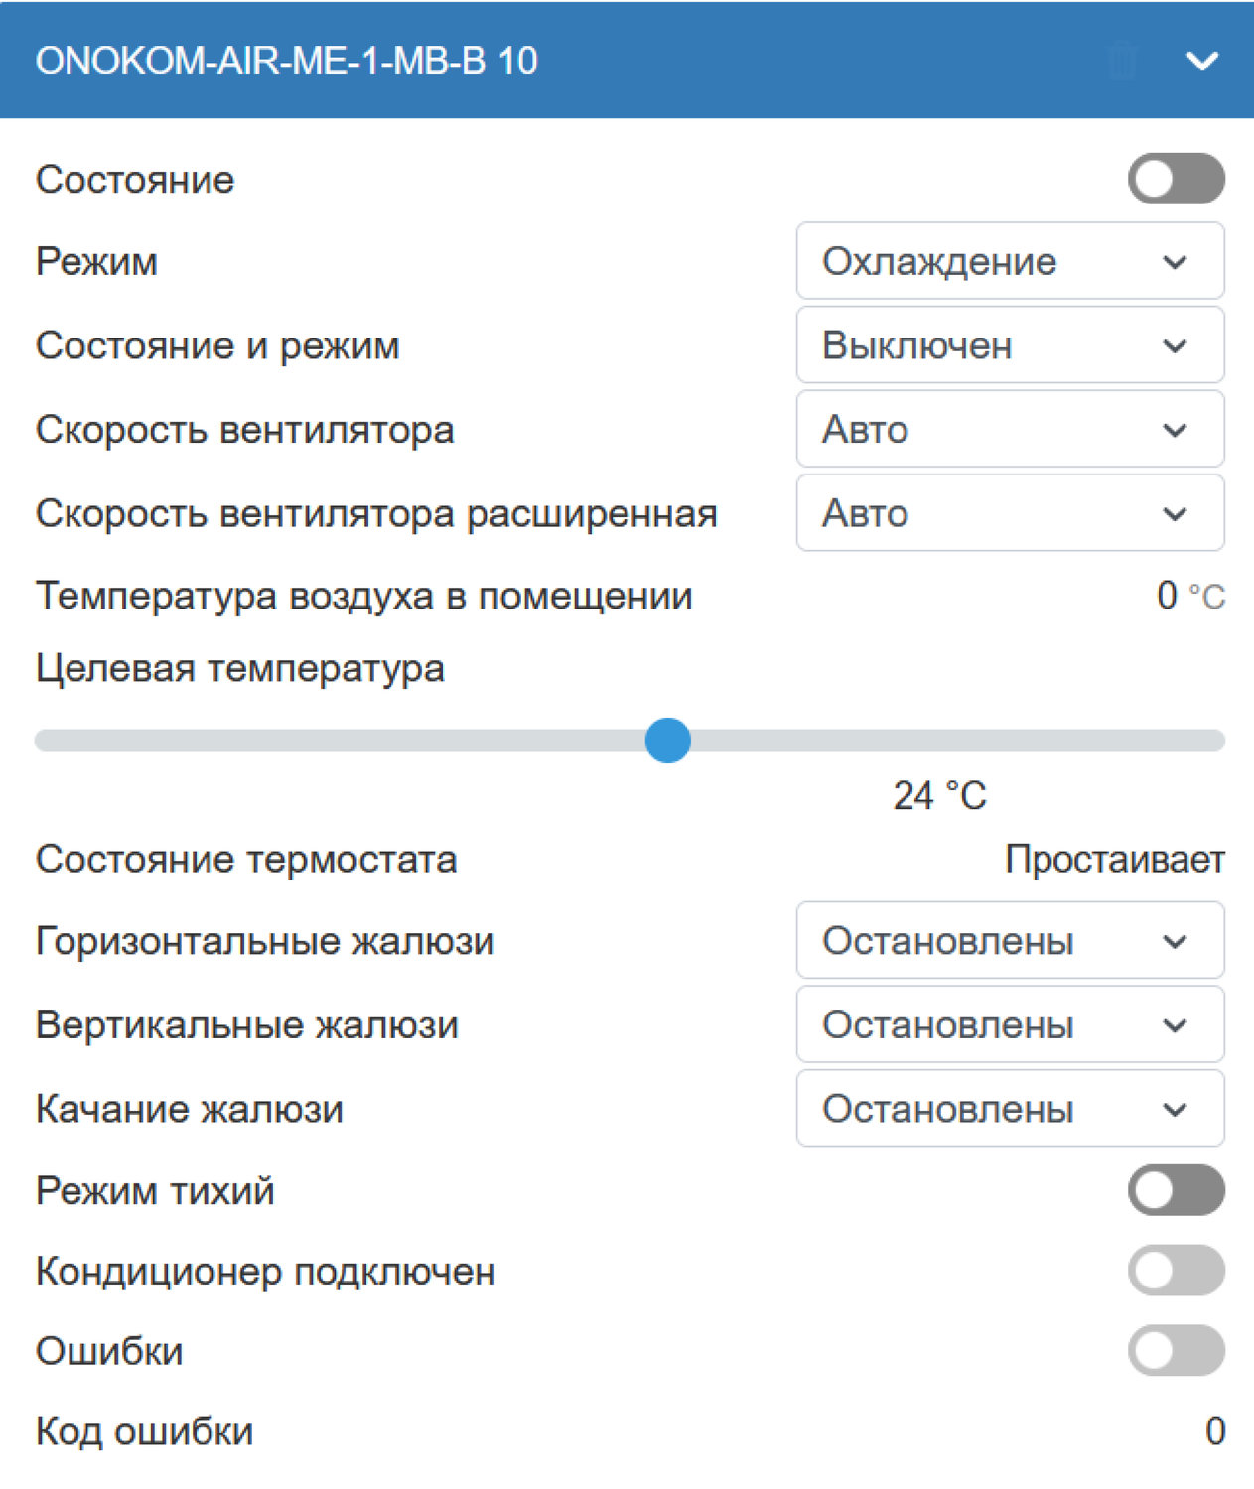Expand the Качание жалюзи dropdown

[x=1009, y=1109]
